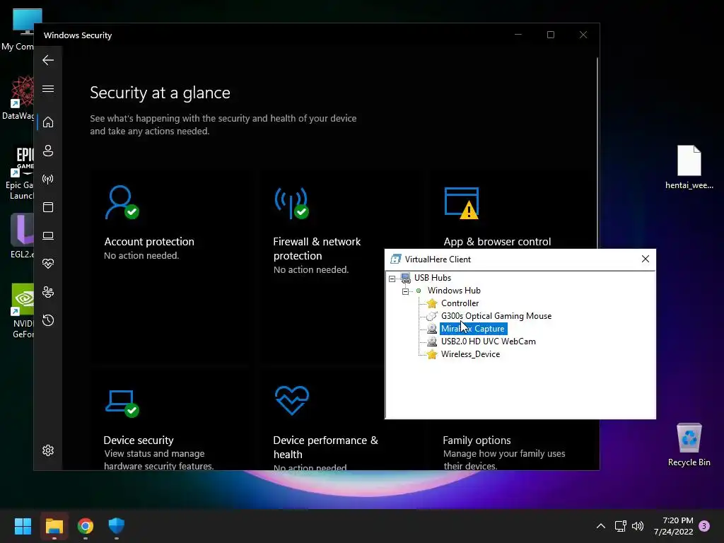Select Wireless_Device in VirtualHere tree

[470, 354]
